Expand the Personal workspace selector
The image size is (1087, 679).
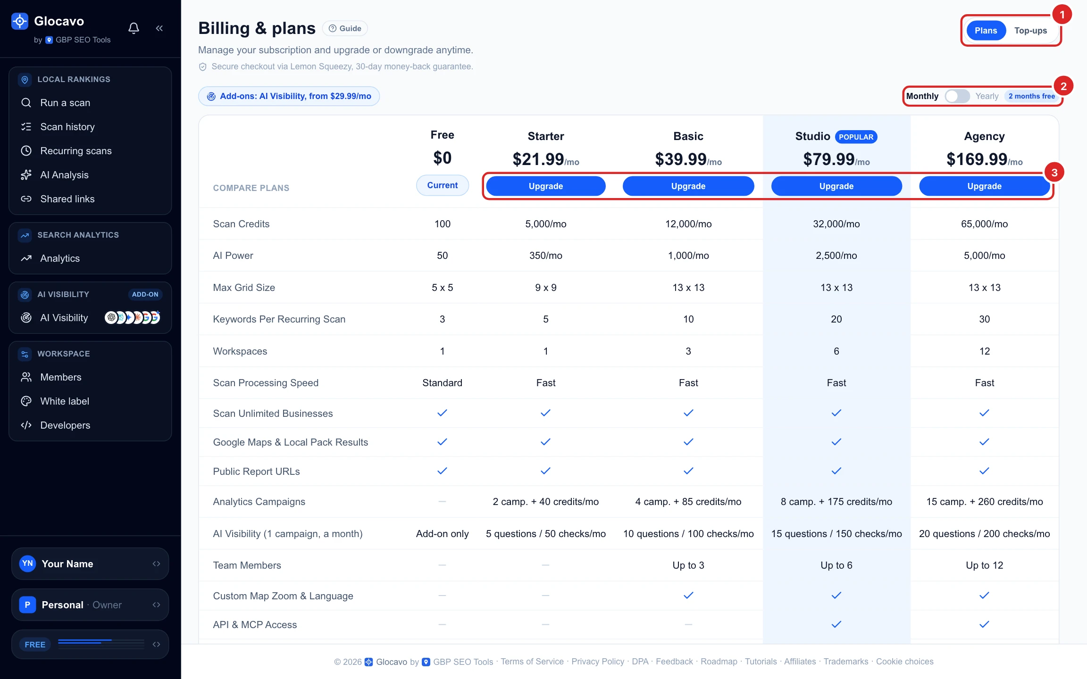tap(90, 604)
